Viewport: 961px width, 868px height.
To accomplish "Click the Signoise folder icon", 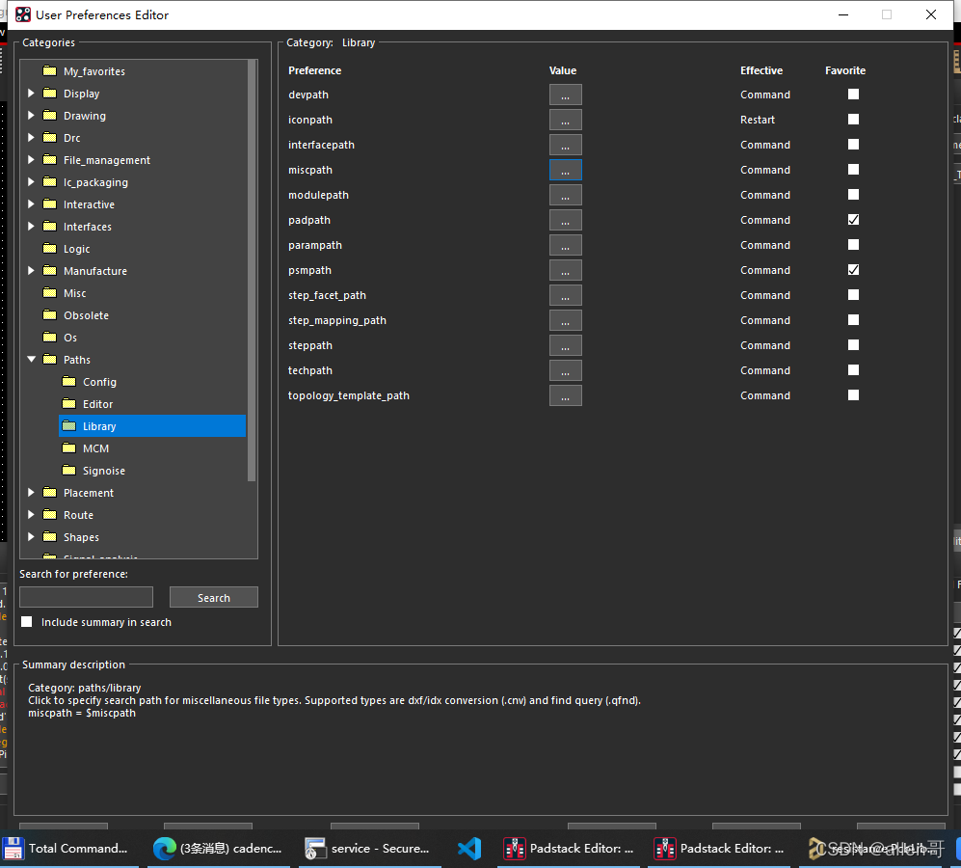I will click(x=69, y=470).
